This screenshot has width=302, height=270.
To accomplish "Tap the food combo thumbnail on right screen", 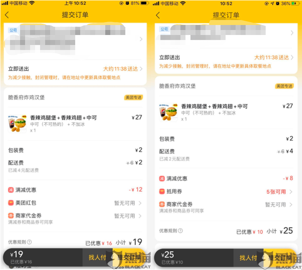I will point(168,112).
